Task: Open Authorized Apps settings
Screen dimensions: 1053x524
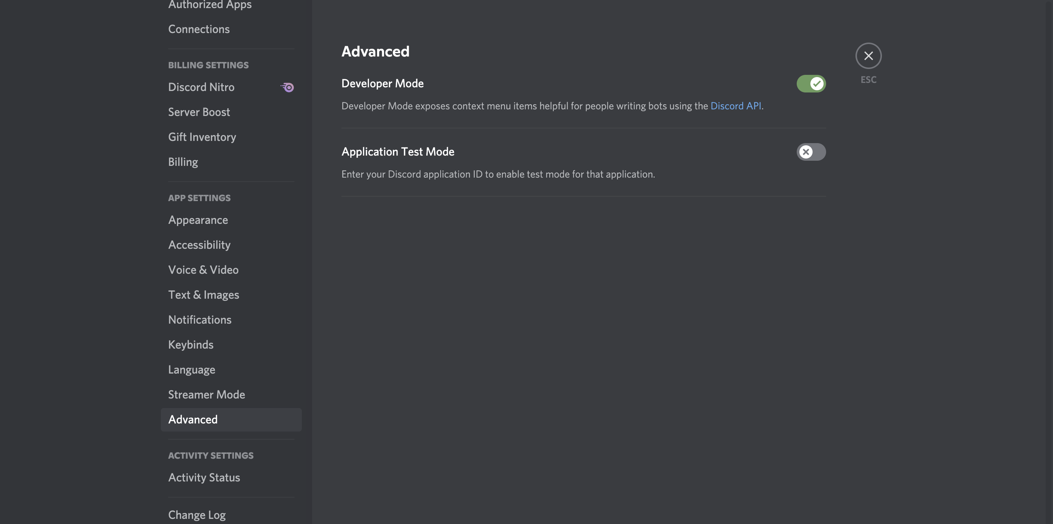Action: tap(210, 5)
